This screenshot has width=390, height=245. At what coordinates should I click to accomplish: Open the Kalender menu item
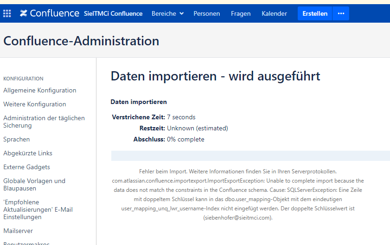tap(274, 13)
